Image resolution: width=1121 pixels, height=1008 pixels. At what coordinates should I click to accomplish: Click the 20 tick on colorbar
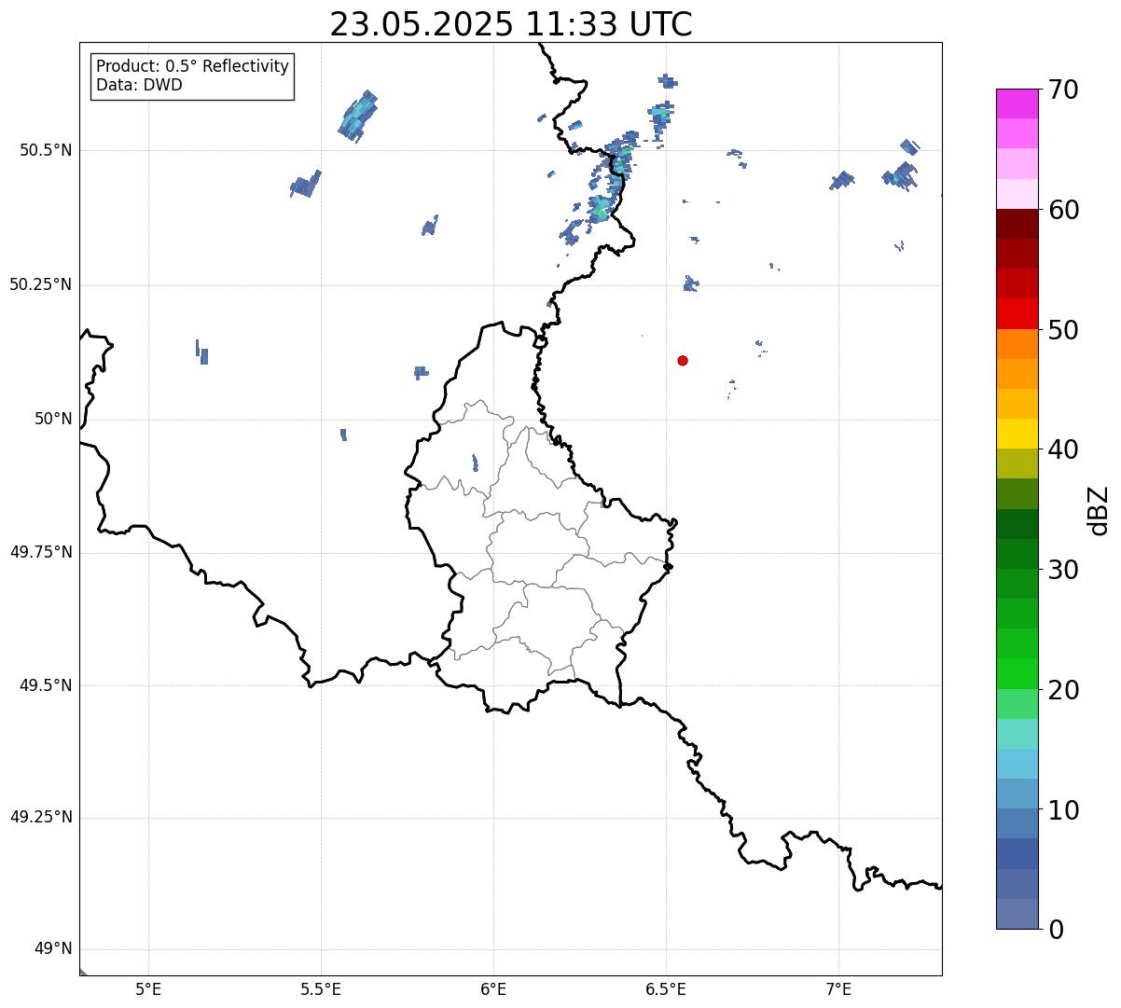(1062, 690)
